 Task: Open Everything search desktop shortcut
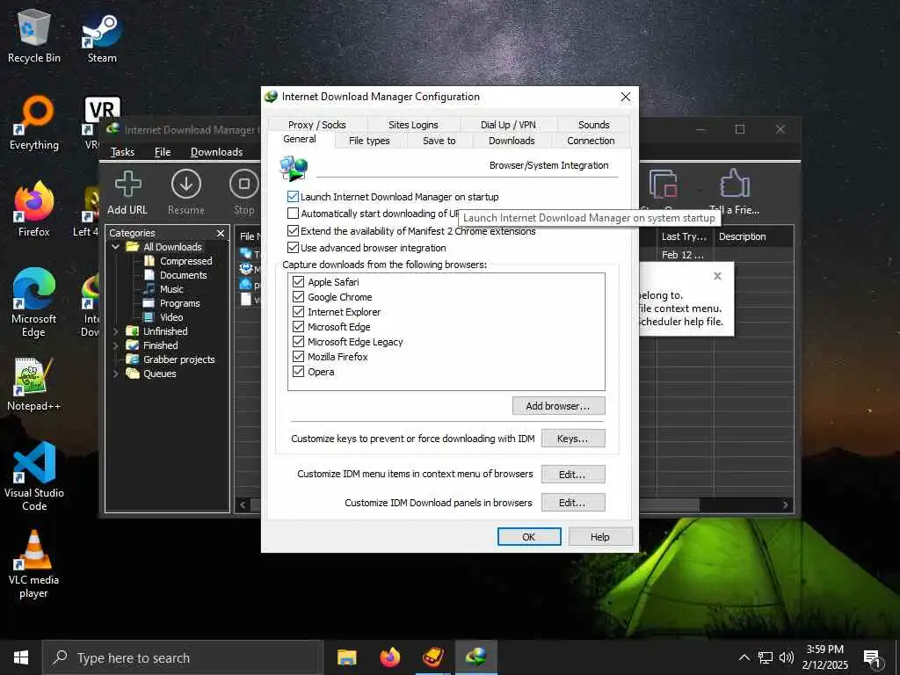[x=34, y=123]
